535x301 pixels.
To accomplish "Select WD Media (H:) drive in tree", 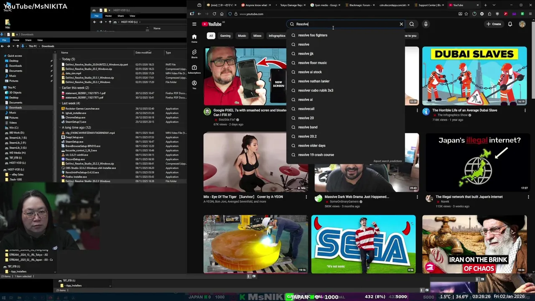I will pyautogui.click(x=17, y=153).
